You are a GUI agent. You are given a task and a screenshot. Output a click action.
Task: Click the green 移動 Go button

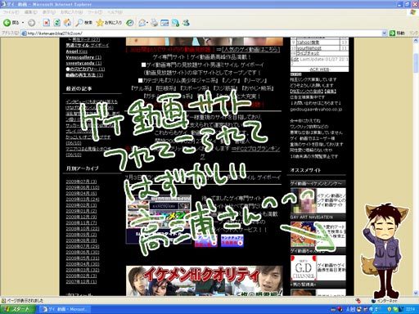click(x=397, y=34)
